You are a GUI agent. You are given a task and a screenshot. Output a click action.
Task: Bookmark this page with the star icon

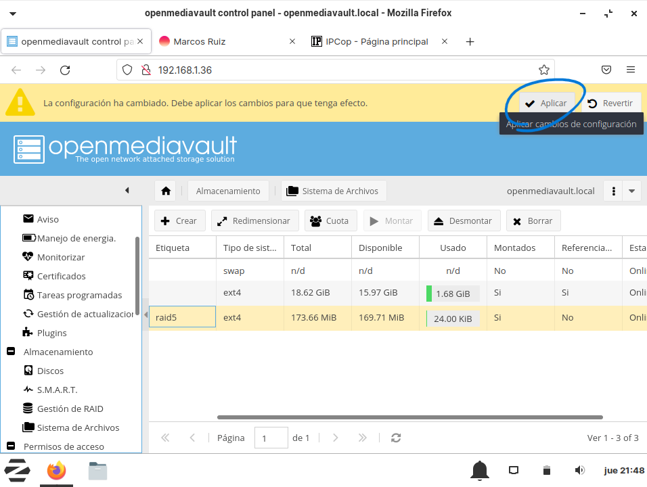click(x=543, y=70)
